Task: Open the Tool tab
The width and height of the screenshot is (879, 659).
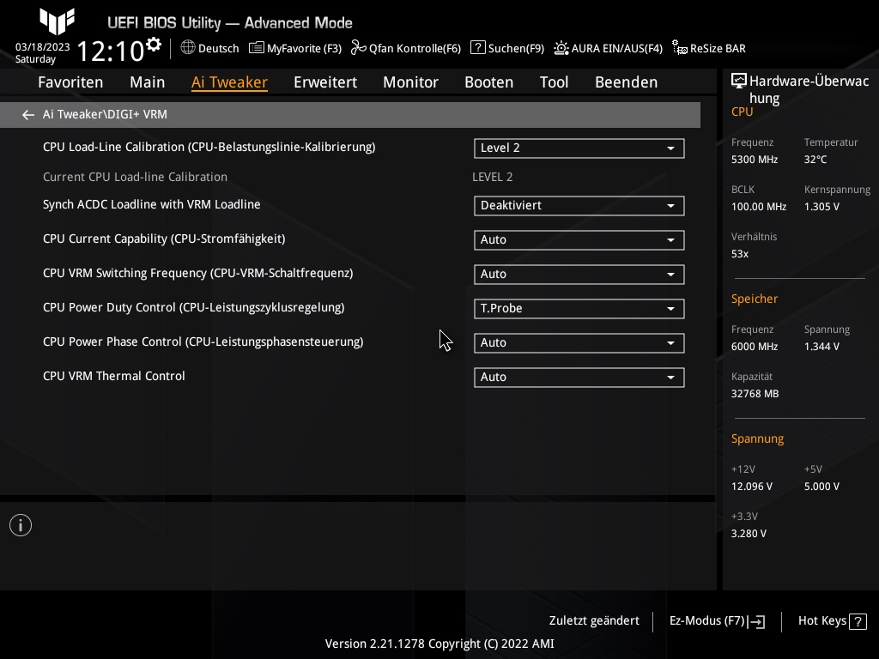Action: [x=554, y=82]
